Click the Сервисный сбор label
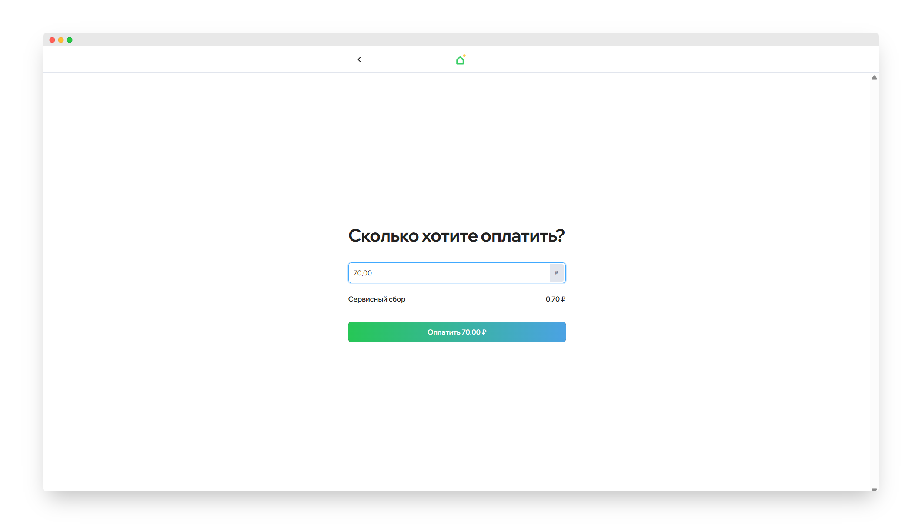Image resolution: width=922 pixels, height=524 pixels. [377, 299]
